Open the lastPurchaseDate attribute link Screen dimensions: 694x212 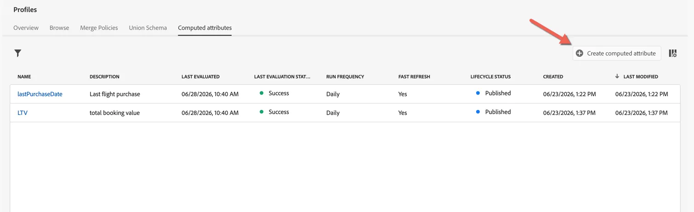pyautogui.click(x=40, y=94)
